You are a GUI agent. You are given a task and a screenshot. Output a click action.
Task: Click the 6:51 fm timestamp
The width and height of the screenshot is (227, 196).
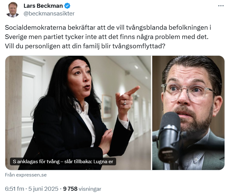coord(15,189)
